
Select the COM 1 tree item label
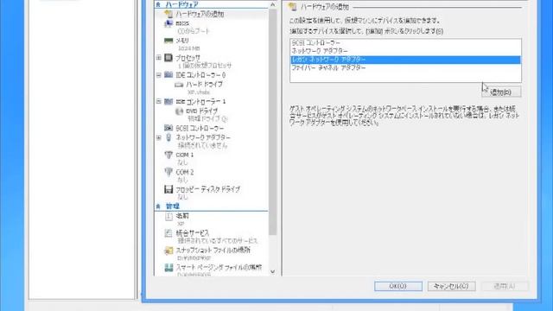[x=184, y=155]
